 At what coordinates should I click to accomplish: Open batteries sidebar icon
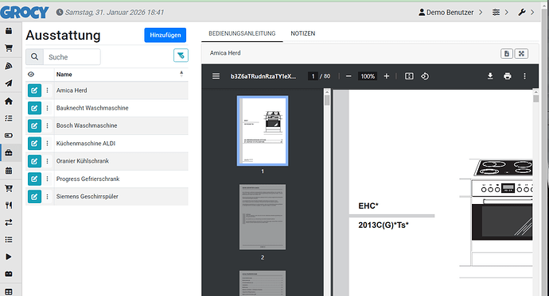point(9,136)
